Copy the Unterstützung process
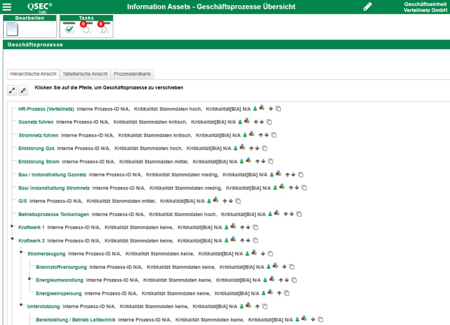 point(265,306)
